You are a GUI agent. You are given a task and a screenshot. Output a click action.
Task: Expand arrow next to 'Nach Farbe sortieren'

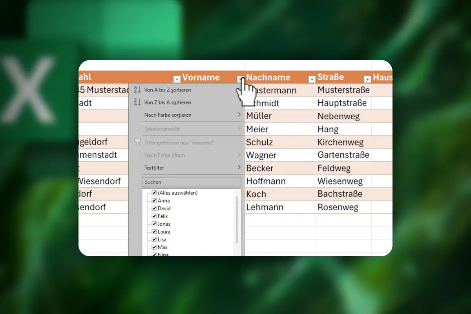(239, 115)
